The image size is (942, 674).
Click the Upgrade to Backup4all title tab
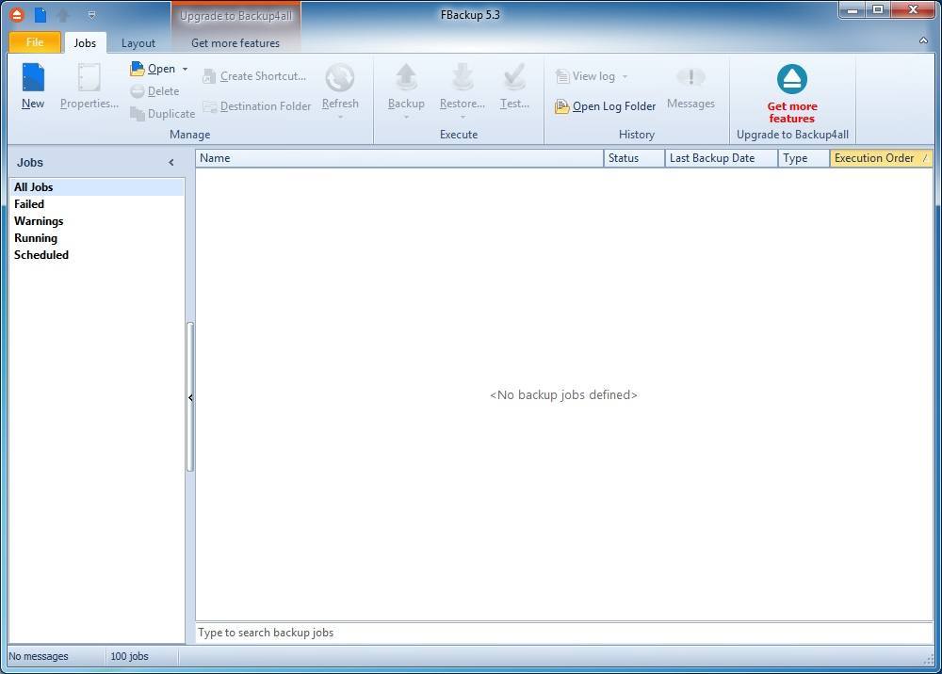coord(236,16)
